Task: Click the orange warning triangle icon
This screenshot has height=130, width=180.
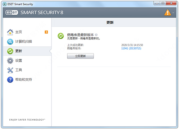Action: pos(167,13)
